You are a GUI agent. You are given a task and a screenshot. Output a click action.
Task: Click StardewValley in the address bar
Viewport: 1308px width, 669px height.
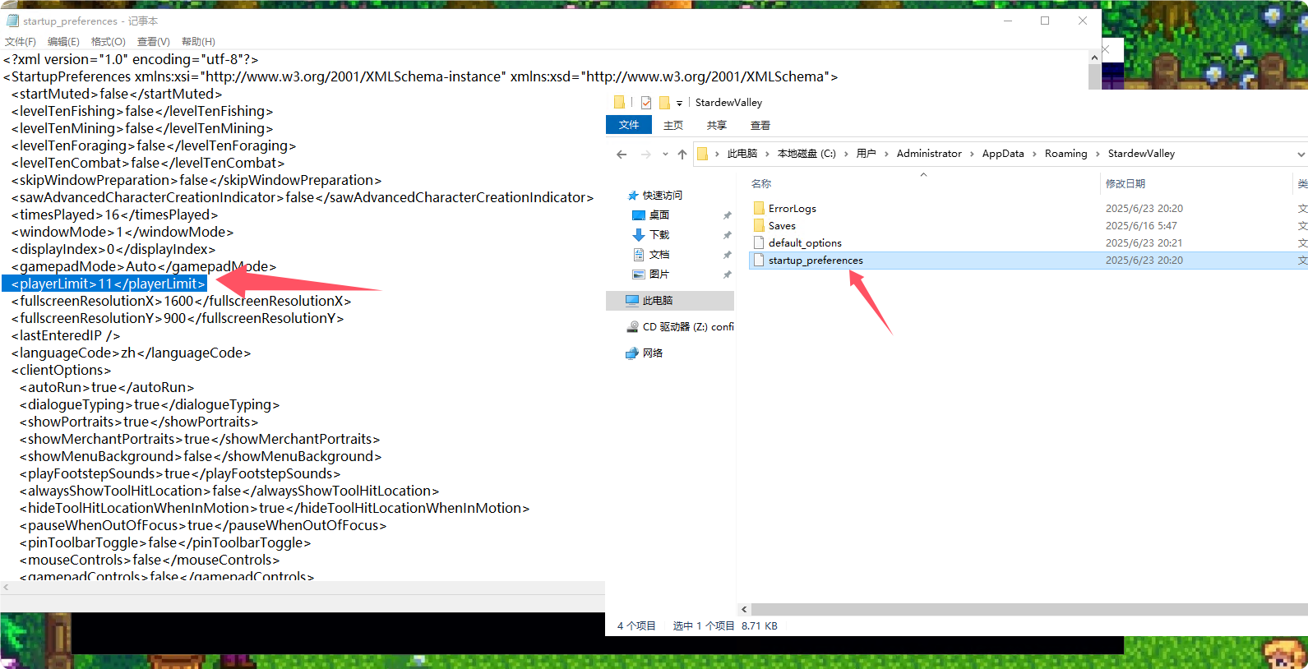pos(1141,154)
